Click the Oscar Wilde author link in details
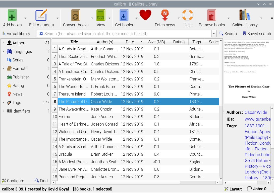 pyautogui.click(x=256, y=113)
